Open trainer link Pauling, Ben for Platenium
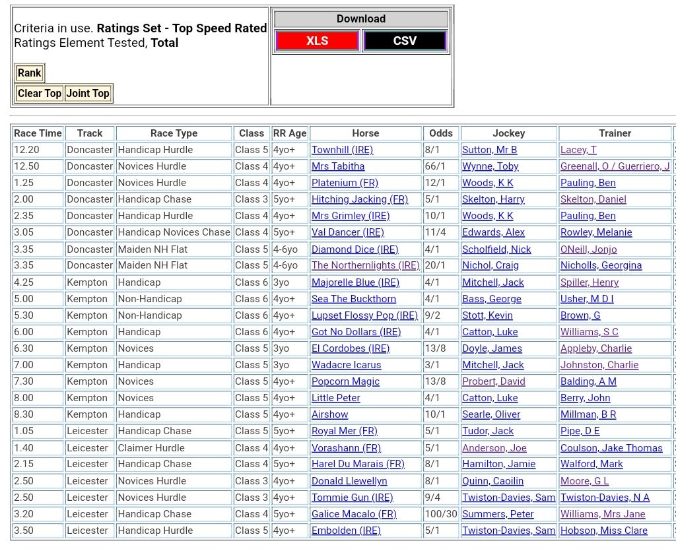This screenshot has height=549, width=676. point(588,183)
